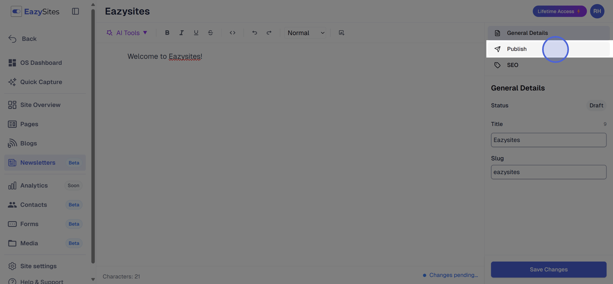Click the Undo icon

[x=254, y=33]
